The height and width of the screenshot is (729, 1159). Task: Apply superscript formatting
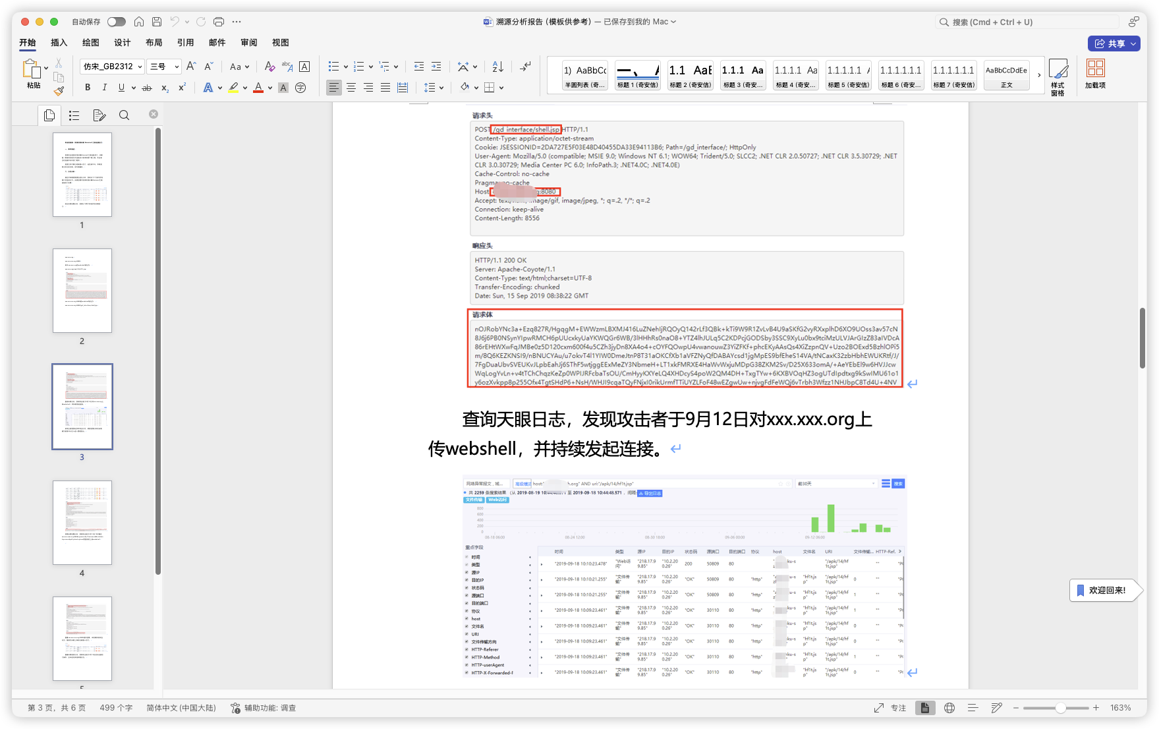(181, 87)
